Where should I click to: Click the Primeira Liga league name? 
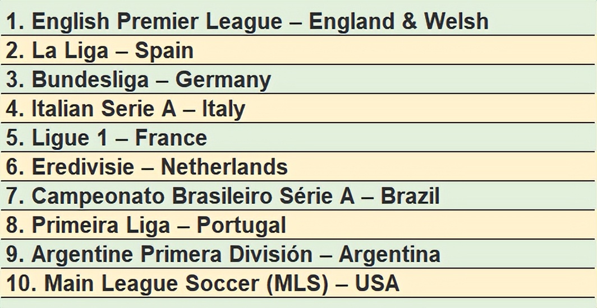pos(101,226)
